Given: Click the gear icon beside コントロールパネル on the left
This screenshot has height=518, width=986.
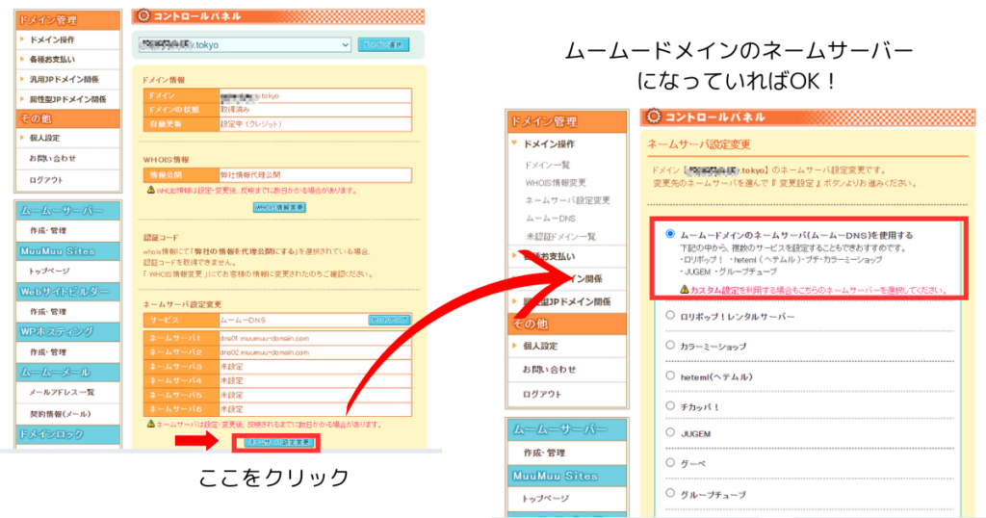Looking at the screenshot, I should point(143,15).
